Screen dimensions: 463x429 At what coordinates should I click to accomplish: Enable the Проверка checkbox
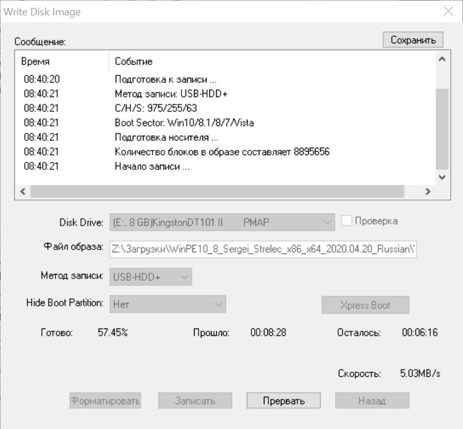click(346, 220)
